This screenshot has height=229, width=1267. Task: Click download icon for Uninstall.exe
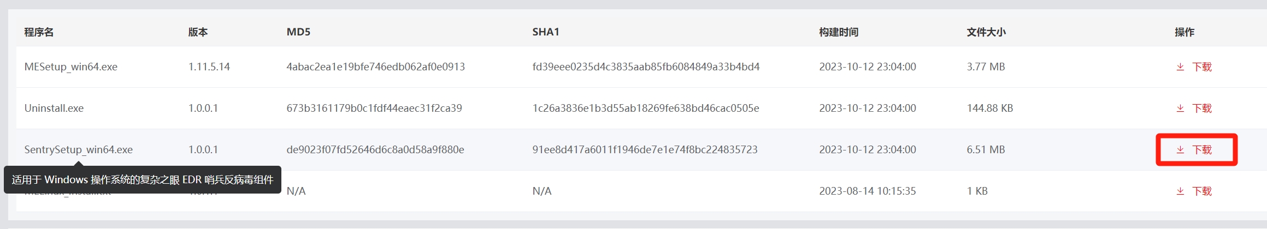[1180, 108]
